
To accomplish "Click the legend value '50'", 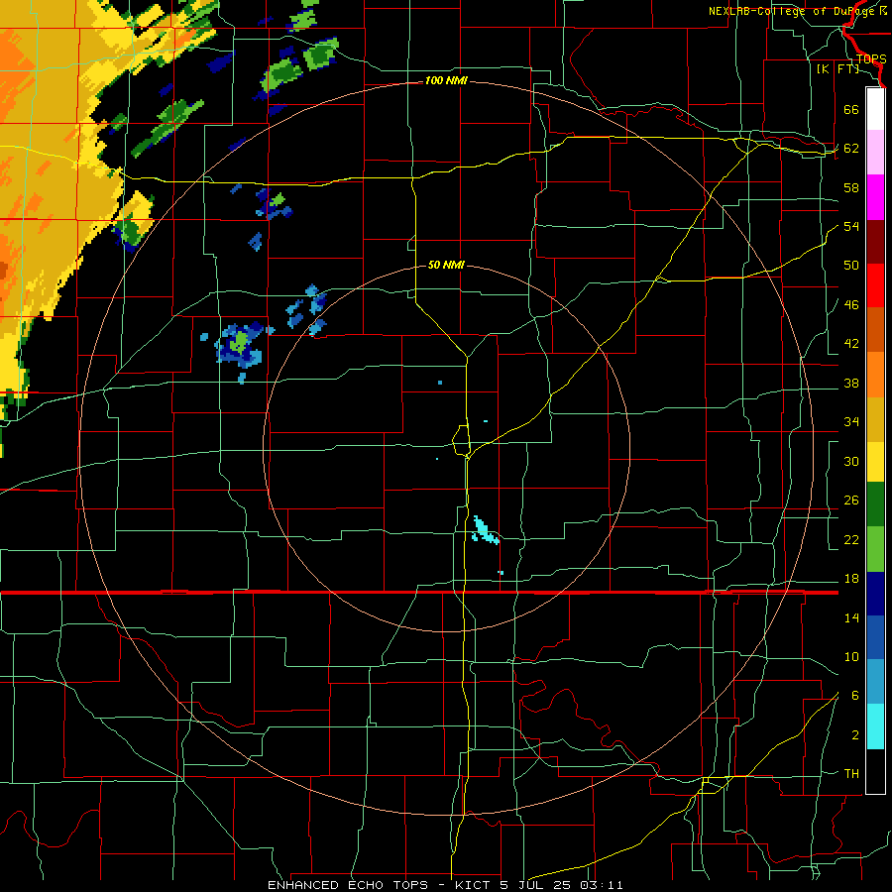I will tap(851, 266).
